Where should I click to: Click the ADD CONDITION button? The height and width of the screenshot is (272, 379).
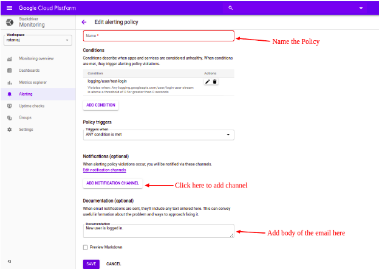pos(101,105)
